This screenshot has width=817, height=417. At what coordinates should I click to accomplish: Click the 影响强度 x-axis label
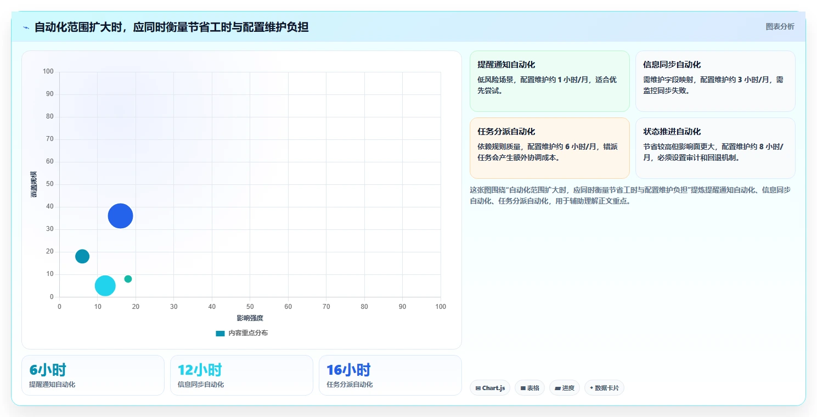tap(250, 318)
